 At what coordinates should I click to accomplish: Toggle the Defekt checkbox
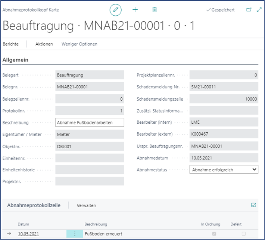click(x=244, y=234)
